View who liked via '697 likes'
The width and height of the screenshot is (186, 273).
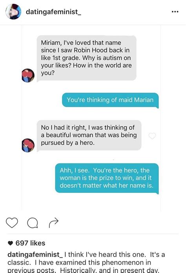30,243
